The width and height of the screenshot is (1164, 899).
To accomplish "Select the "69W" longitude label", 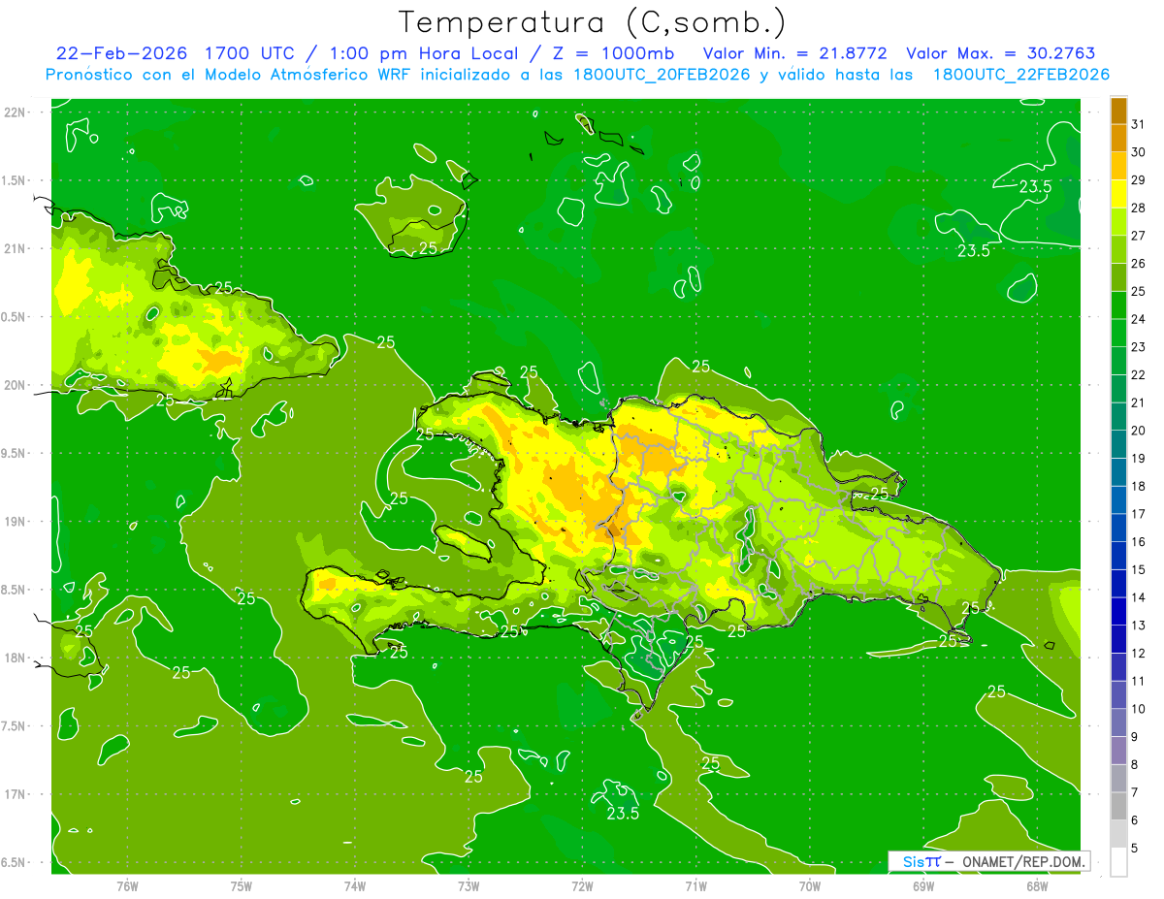I will tap(923, 886).
